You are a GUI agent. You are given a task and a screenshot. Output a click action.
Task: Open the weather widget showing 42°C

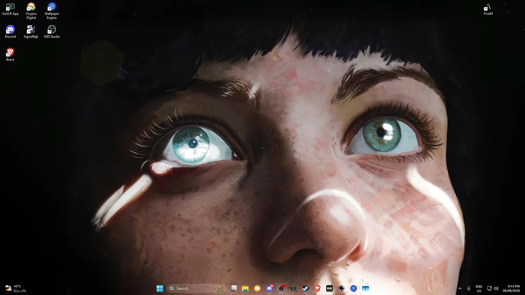[16, 288]
